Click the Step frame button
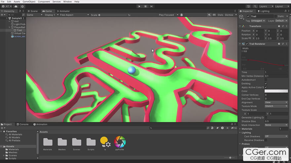 [151, 6]
